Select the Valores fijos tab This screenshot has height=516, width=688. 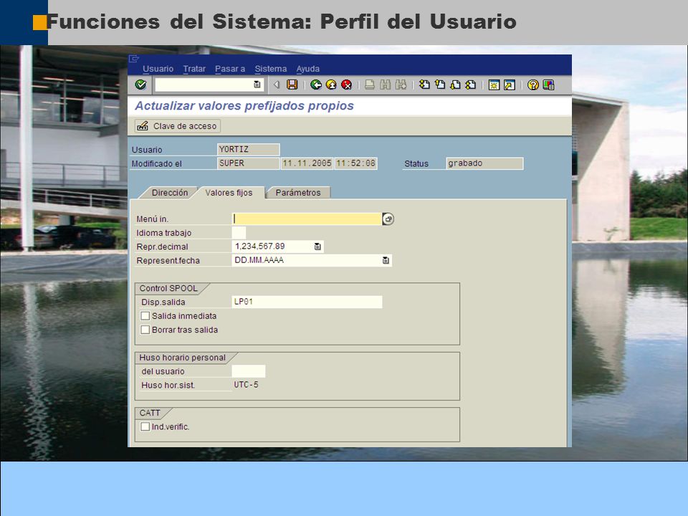[x=229, y=193]
